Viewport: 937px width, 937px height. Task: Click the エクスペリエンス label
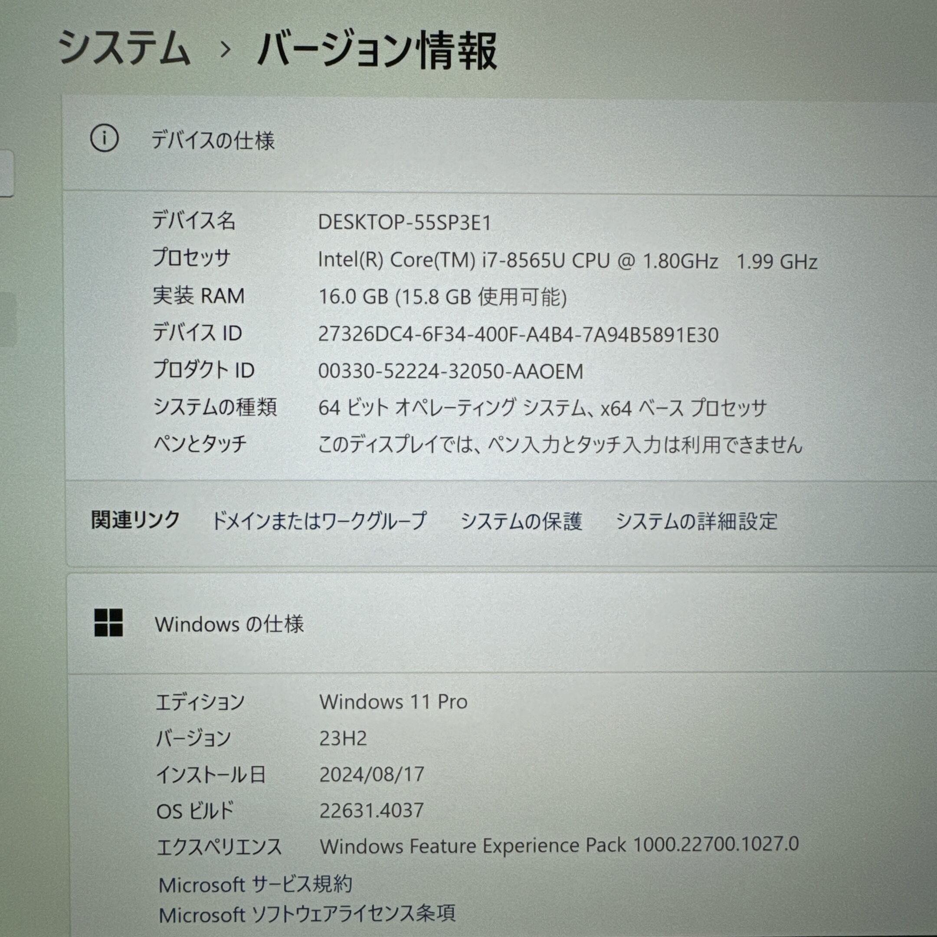pyautogui.click(x=219, y=847)
